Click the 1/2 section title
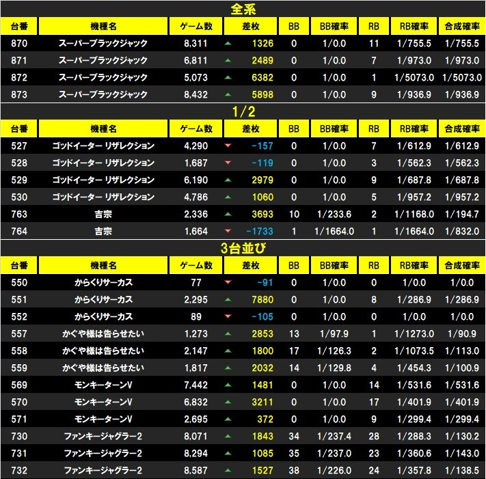This screenshot has height=479, width=486. (243, 111)
